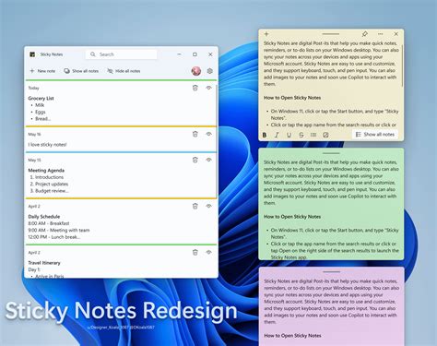Viewport: 437px width, 346px height.
Task: Delete the Grocery List note
Action: 195,88
